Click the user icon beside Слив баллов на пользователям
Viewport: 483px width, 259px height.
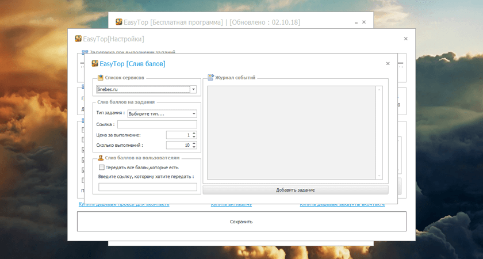pyautogui.click(x=101, y=158)
